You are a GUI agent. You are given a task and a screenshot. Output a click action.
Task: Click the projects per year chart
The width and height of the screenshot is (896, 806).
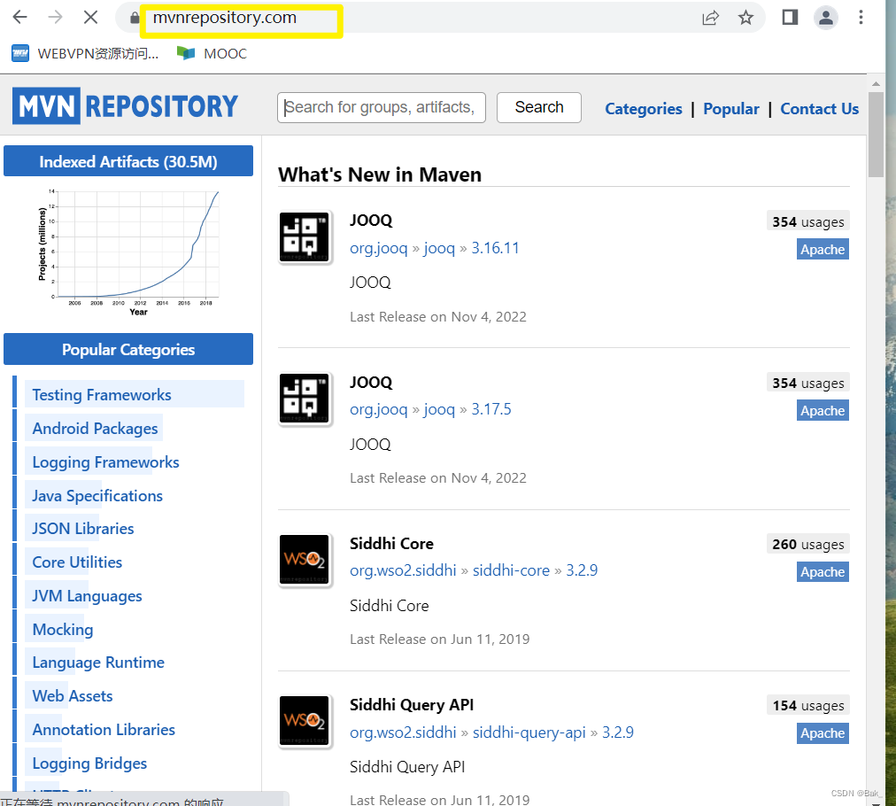[x=129, y=252]
